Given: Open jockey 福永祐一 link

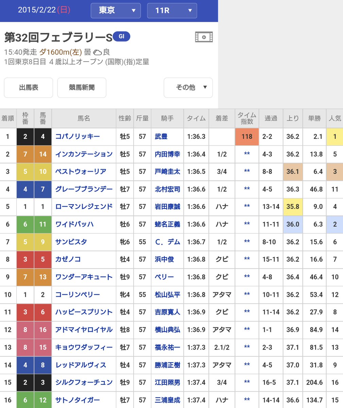Looking at the screenshot, I should click(x=167, y=347).
